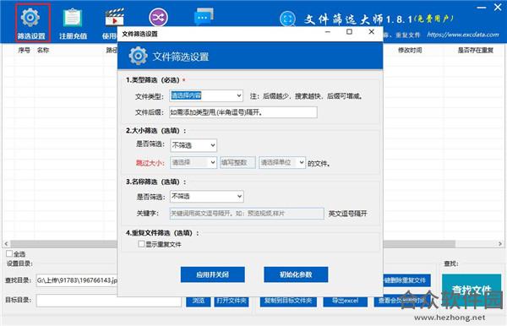Image resolution: width=507 pixels, height=326 pixels.
Task: Click the gear icon in dialog header
Action: (x=138, y=56)
